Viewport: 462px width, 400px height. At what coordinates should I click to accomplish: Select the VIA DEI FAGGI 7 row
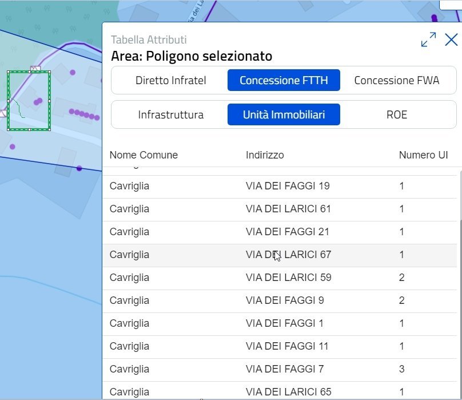tap(280, 370)
